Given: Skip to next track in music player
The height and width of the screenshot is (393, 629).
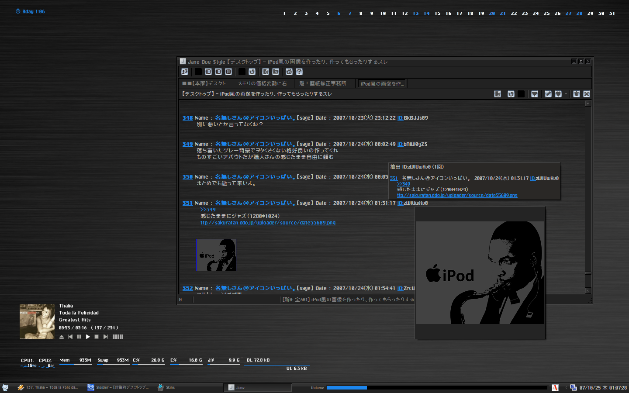Looking at the screenshot, I should click(x=105, y=337).
